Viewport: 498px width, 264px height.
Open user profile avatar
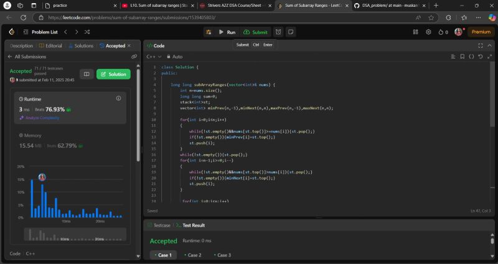(458, 32)
